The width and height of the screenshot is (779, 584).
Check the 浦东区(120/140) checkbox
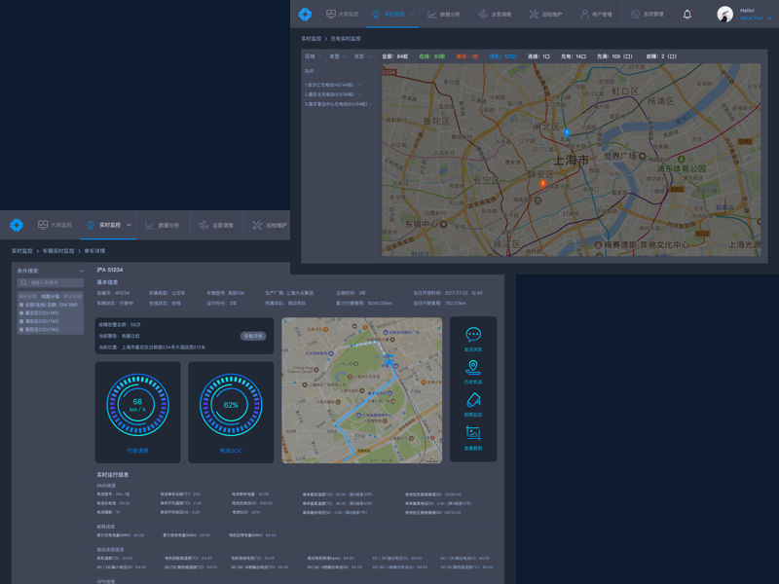(x=21, y=321)
